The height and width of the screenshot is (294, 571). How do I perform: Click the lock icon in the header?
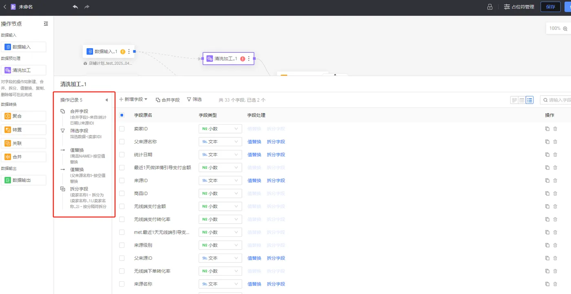coord(490,7)
